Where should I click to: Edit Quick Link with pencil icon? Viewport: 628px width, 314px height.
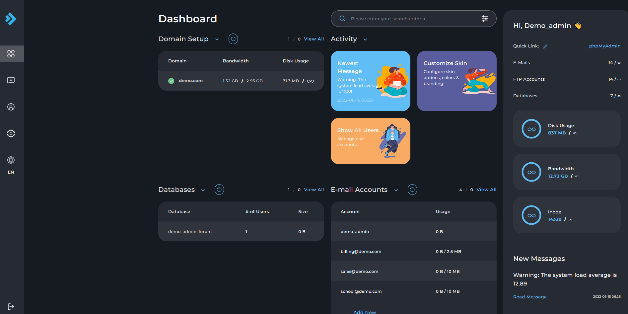545,46
